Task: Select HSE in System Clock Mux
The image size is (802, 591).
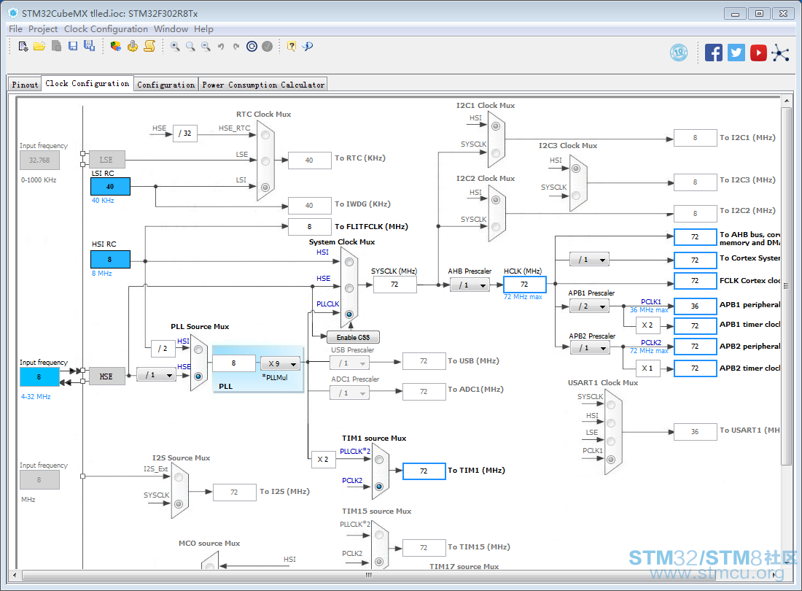Action: (x=349, y=288)
